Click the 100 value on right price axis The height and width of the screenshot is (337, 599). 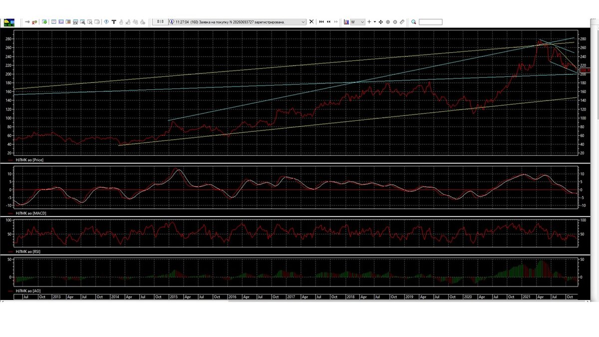click(582, 118)
